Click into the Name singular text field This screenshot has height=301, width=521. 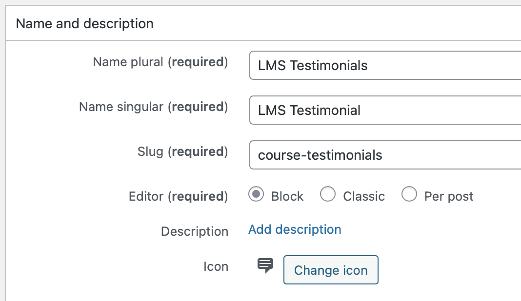[385, 110]
